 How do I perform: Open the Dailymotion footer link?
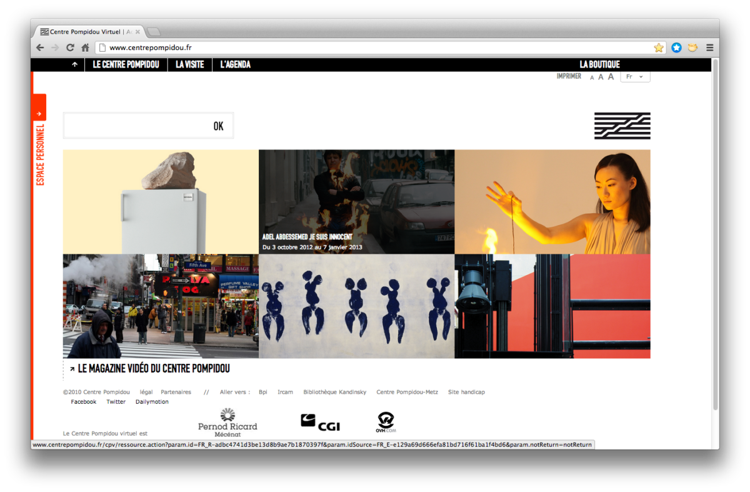pos(152,402)
